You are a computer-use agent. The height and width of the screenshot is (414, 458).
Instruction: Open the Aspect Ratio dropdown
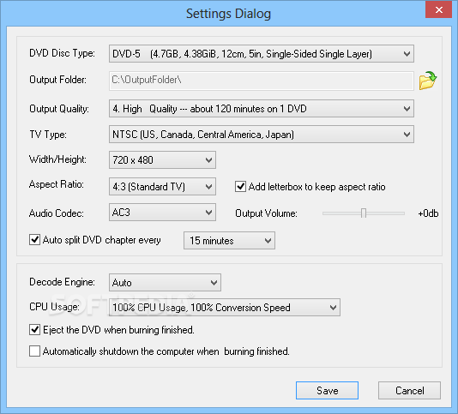pos(162,187)
